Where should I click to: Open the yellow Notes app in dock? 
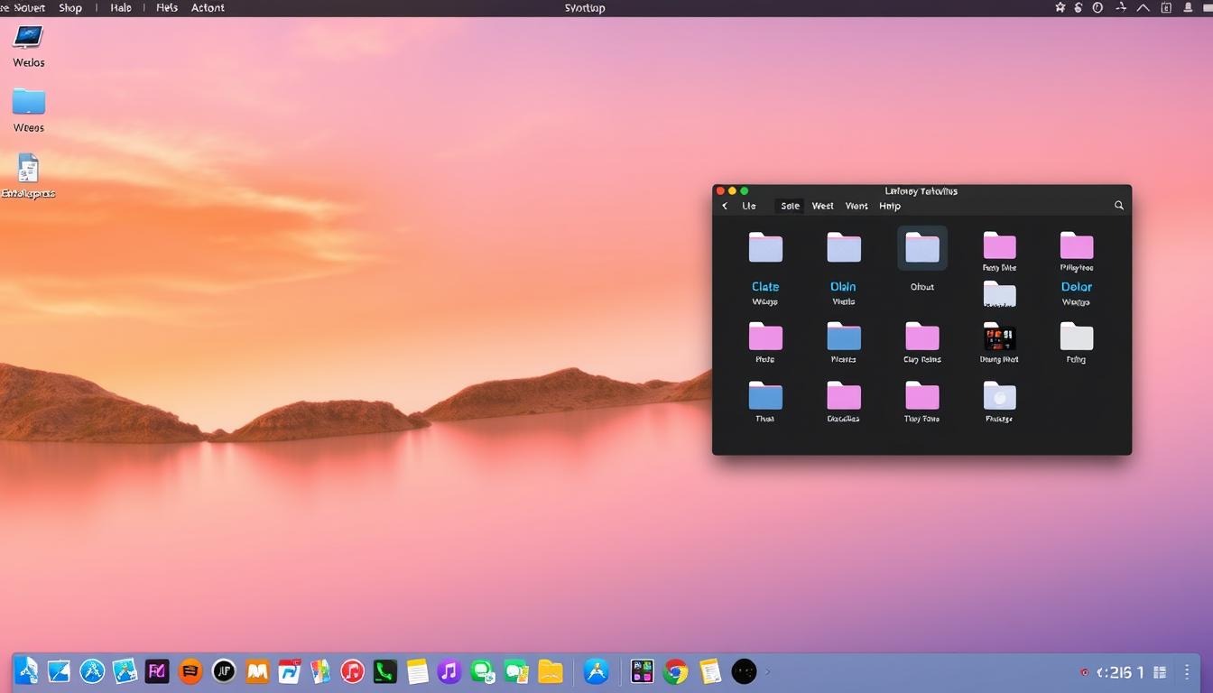pyautogui.click(x=417, y=670)
